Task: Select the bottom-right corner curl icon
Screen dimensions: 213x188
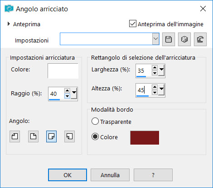Action: pos(51,136)
